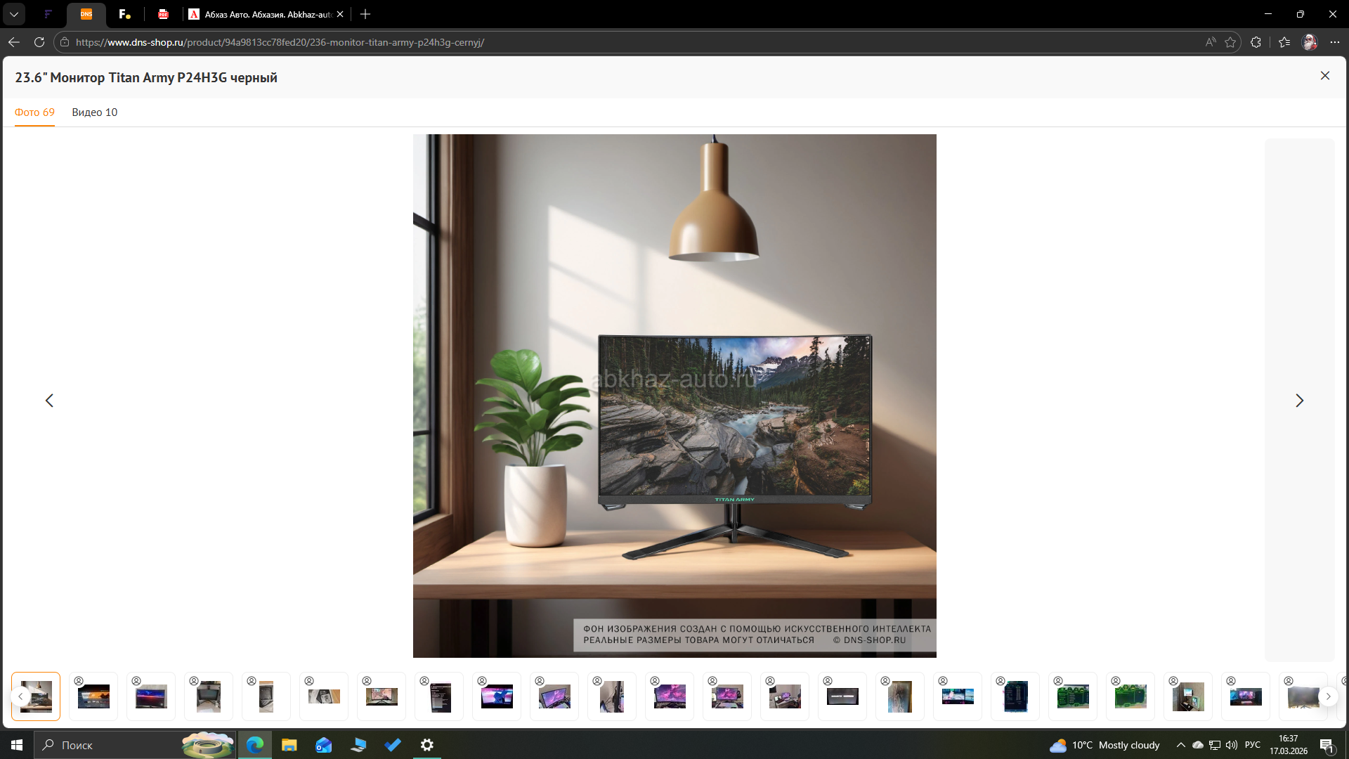Image resolution: width=1349 pixels, height=759 pixels.
Task: Show hidden system tray icons
Action: click(1180, 745)
